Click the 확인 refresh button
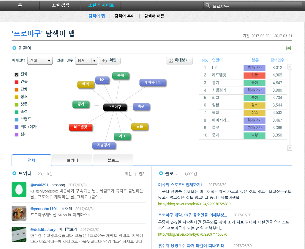 (110, 60)
